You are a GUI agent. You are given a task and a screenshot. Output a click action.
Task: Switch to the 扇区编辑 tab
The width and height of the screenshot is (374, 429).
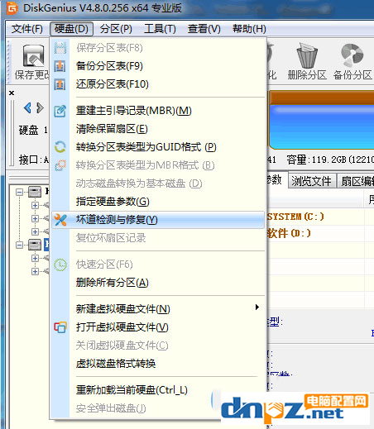(357, 181)
